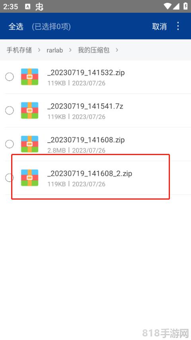Click chevron after 手机存储 breadcrumb
This screenshot has width=191, height=340.
click(x=39, y=50)
